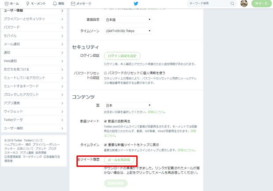Open 通知 bell in top bar
This screenshot has height=191, width=273.
[58, 4]
